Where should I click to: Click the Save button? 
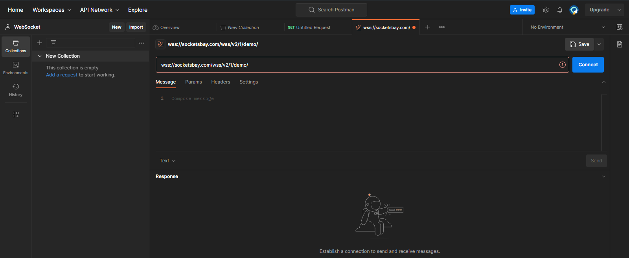tap(579, 44)
